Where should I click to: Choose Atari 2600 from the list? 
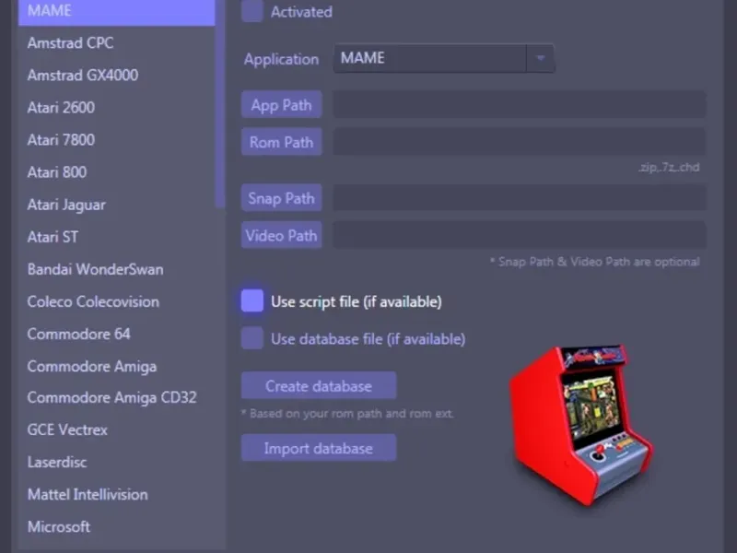(61, 108)
